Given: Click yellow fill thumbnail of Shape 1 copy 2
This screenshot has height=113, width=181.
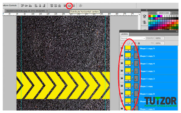Looking at the screenshot, I should point(128,79).
